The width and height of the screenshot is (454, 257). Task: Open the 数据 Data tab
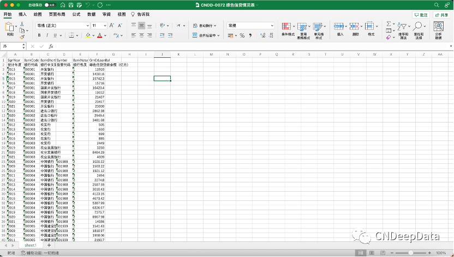click(92, 15)
